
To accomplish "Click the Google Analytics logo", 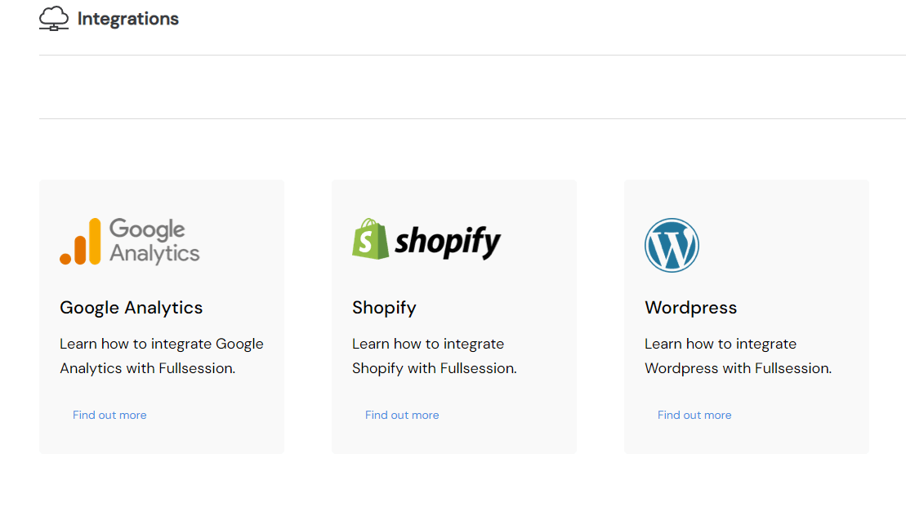I will (x=130, y=242).
